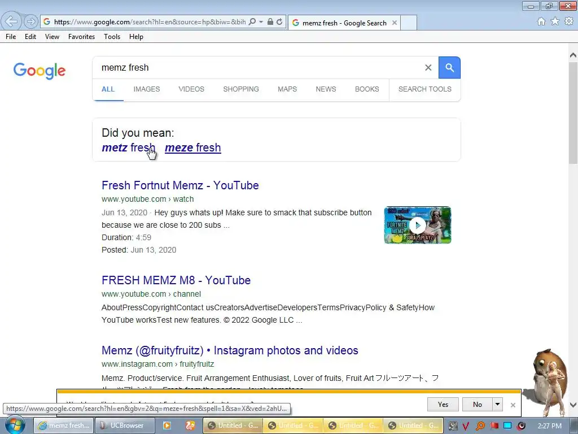Open the address bar autocomplete dropdown arrow
Image resolution: width=578 pixels, height=434 pixels.
pos(261,22)
